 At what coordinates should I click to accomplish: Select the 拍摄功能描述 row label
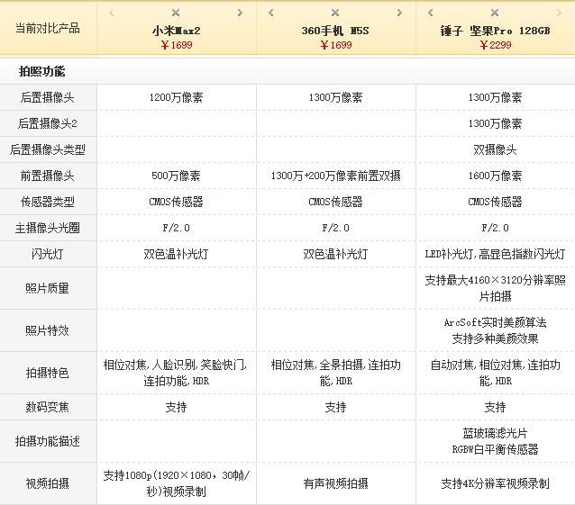pos(48,441)
